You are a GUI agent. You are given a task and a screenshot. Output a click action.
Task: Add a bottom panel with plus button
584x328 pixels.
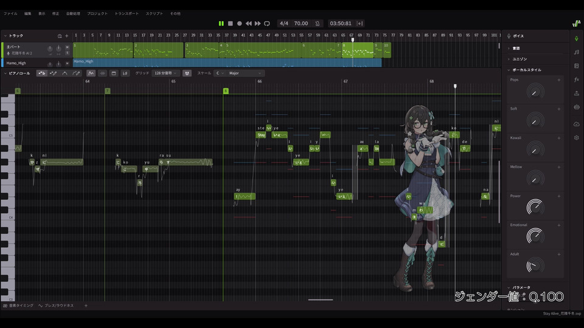point(86,306)
